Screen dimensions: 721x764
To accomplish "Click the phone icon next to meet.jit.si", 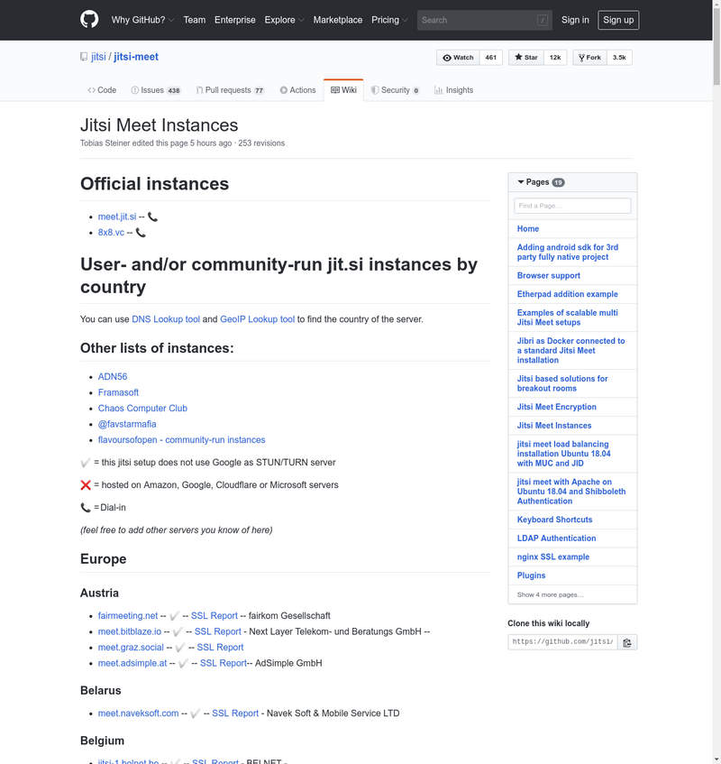I will click(153, 216).
